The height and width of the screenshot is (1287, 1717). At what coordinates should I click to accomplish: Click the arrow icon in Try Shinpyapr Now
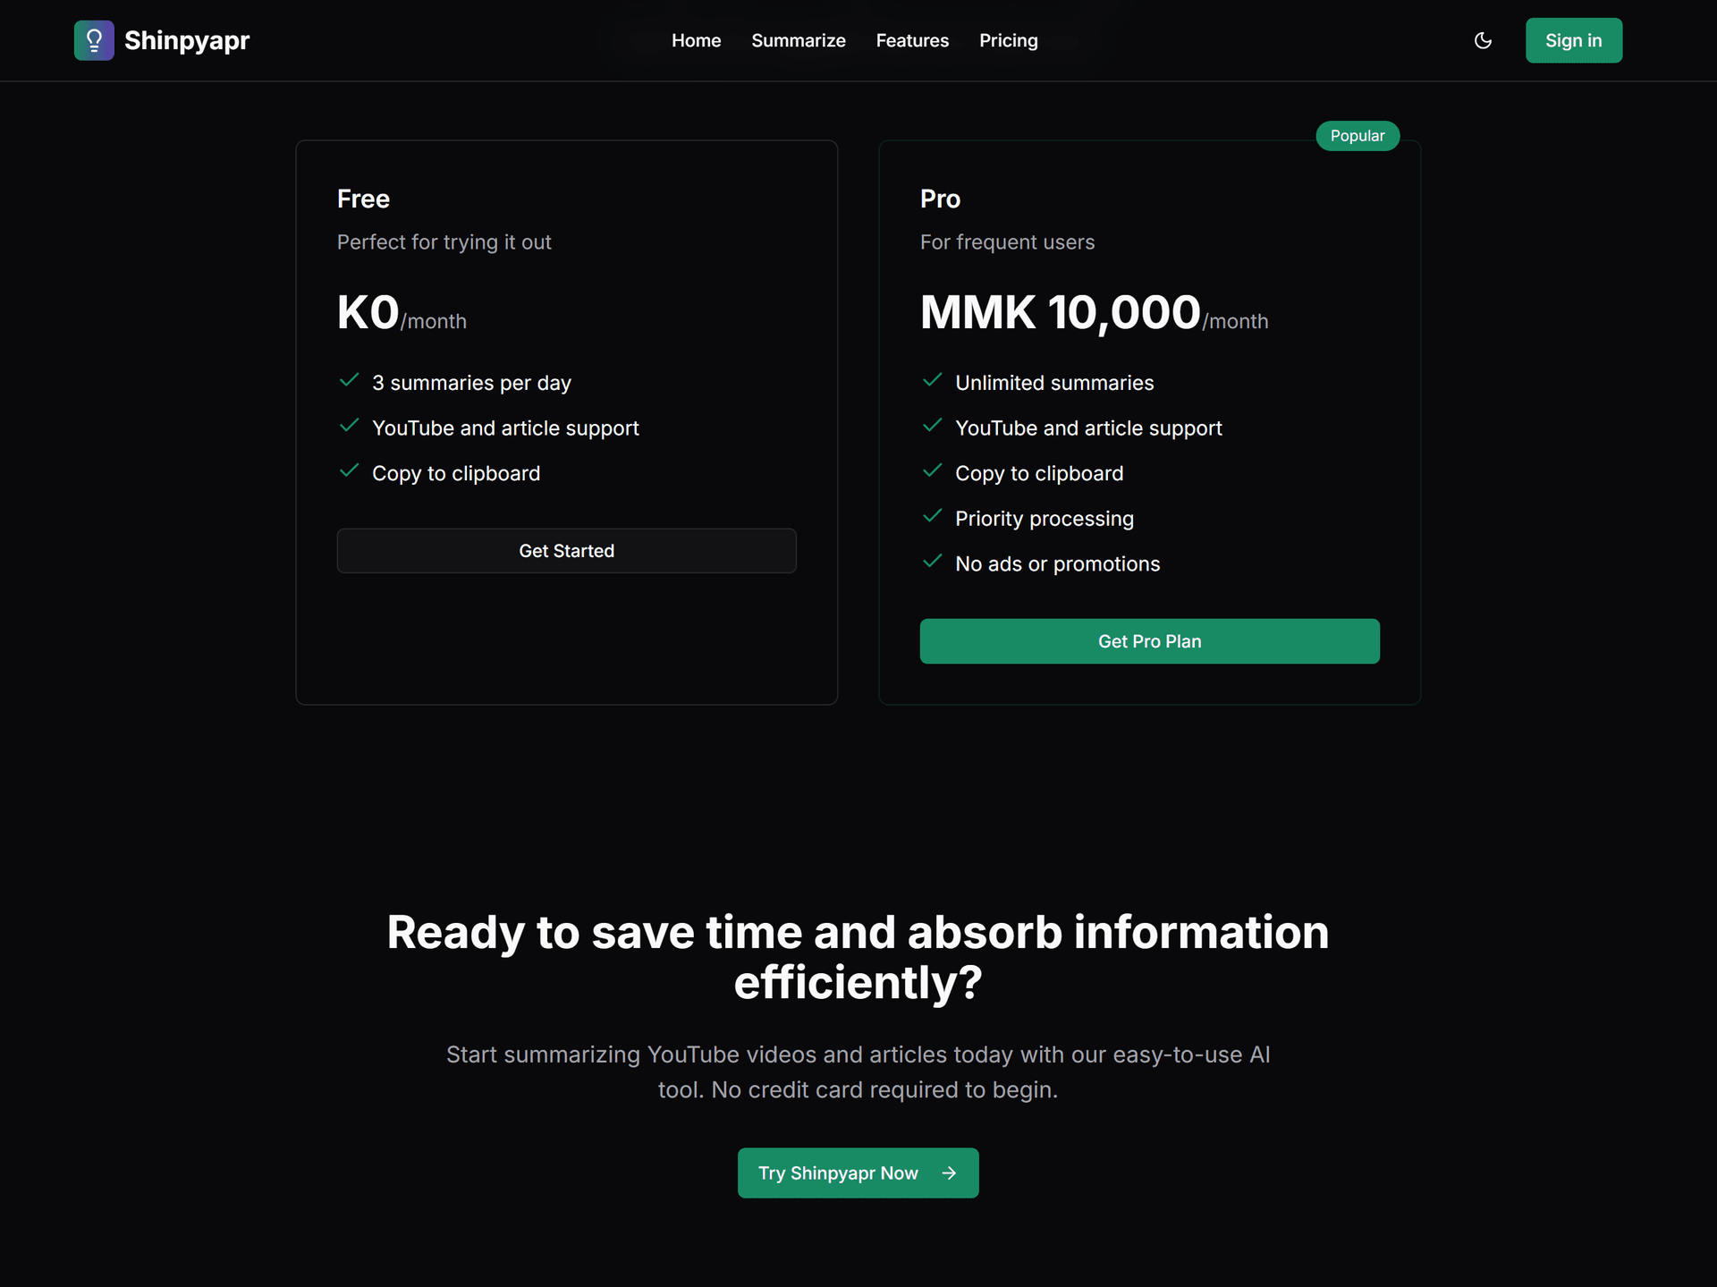tap(949, 1173)
